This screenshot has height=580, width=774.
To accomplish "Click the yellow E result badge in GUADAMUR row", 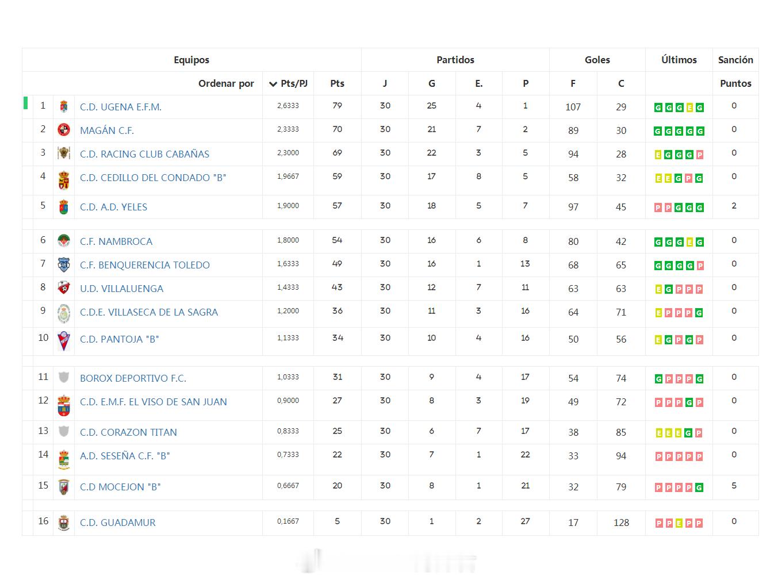I will tap(679, 523).
